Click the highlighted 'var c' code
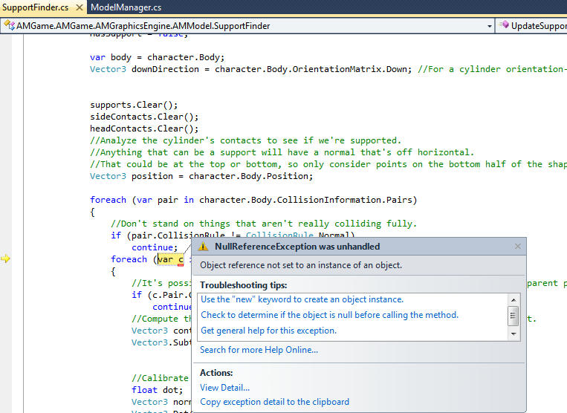Viewport: 567px width, 413px height. pyautogui.click(x=171, y=259)
